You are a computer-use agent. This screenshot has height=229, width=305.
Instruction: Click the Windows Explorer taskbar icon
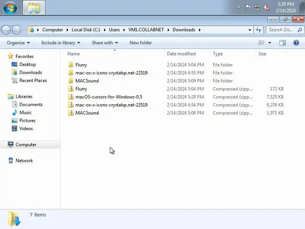34,8
